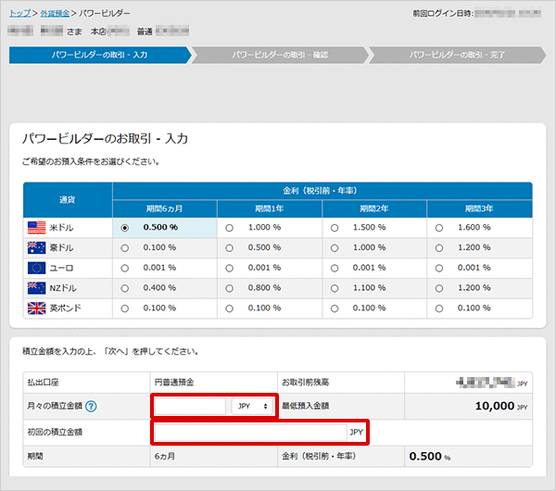
Task: Select NZ dollar 3-year 1.200% rate
Action: [439, 288]
